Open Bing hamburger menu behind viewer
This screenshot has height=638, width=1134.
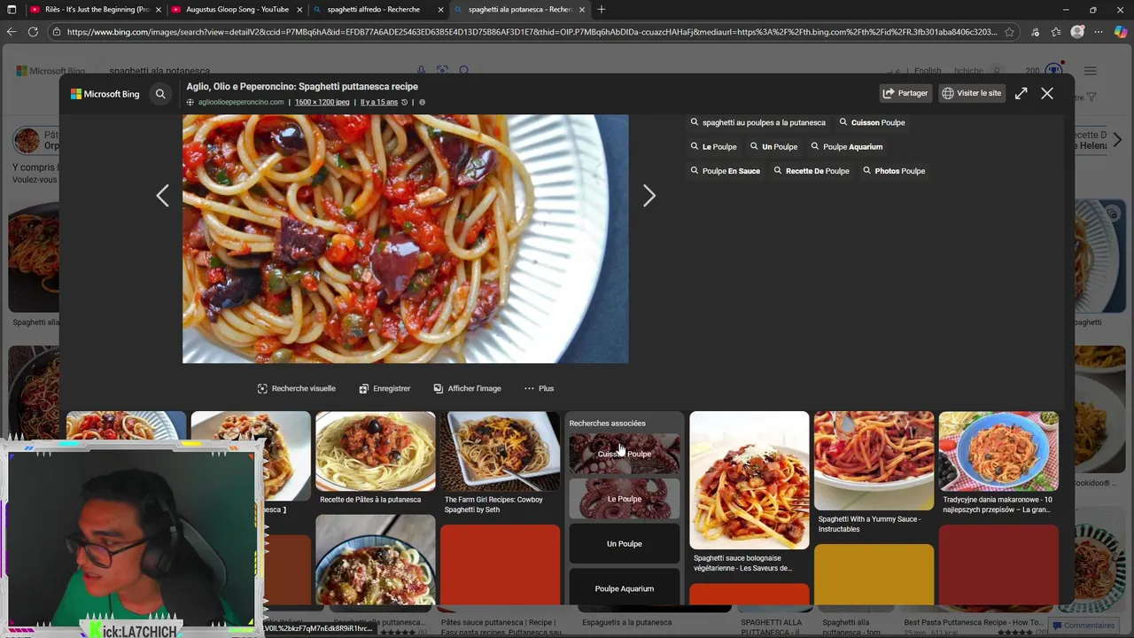(x=1091, y=71)
